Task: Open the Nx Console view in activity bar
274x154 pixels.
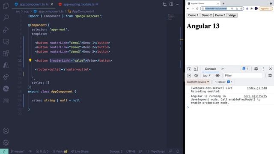Action: point(6,101)
